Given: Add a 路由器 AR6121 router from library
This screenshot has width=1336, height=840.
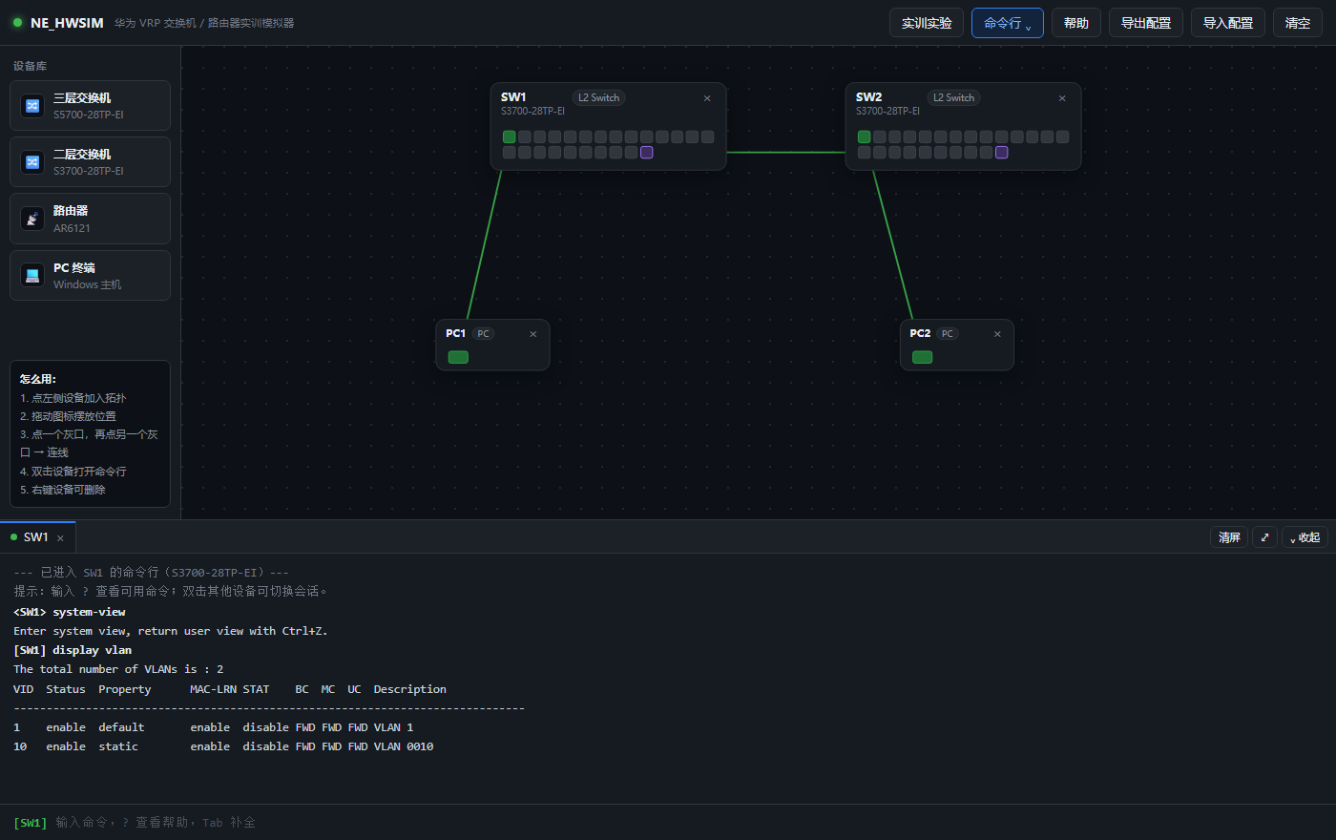Looking at the screenshot, I should pos(90,219).
